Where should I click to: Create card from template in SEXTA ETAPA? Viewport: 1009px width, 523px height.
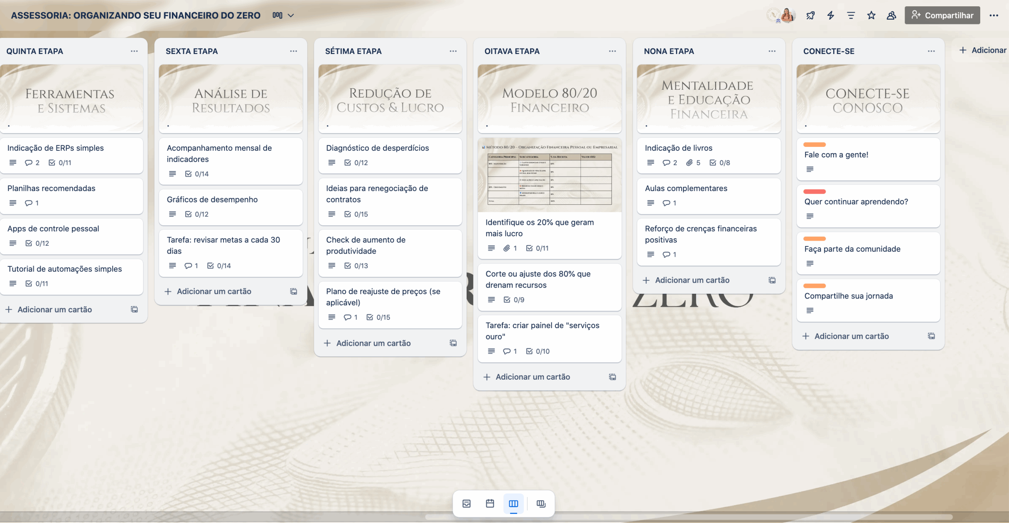pos(294,291)
